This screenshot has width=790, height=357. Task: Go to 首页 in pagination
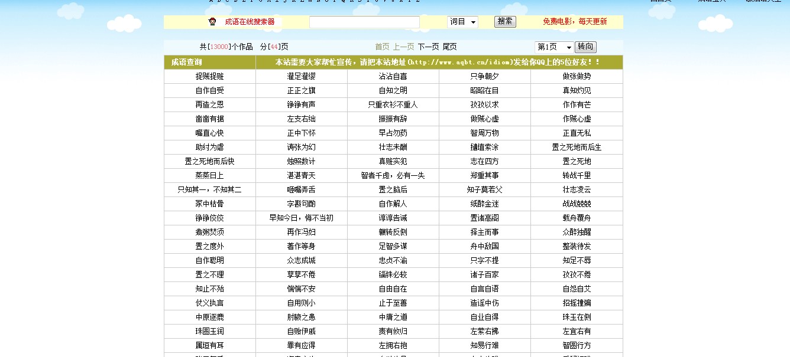coord(383,47)
